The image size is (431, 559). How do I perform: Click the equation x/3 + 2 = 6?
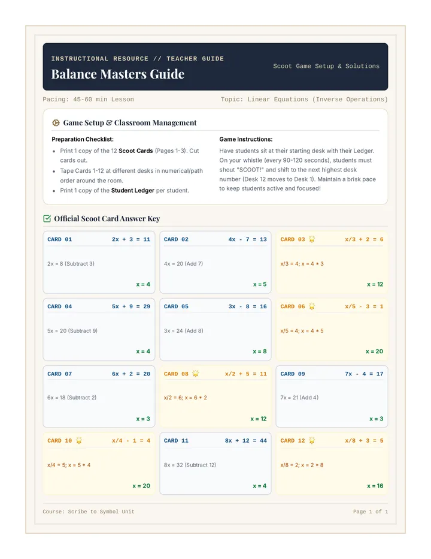(364, 239)
